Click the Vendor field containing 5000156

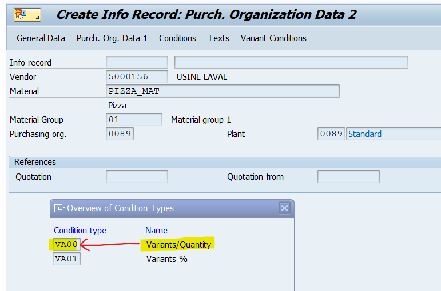click(137, 77)
